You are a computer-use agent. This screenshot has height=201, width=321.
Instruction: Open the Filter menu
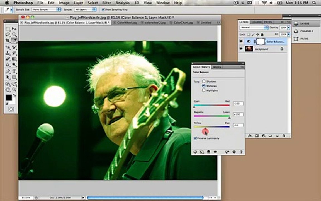pos(106,3)
